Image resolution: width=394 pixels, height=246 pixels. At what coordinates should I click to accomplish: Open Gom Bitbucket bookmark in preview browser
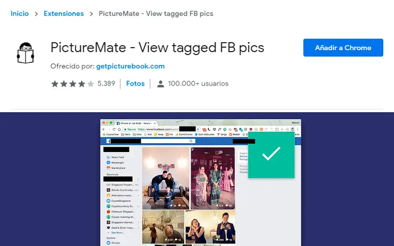click(x=205, y=134)
